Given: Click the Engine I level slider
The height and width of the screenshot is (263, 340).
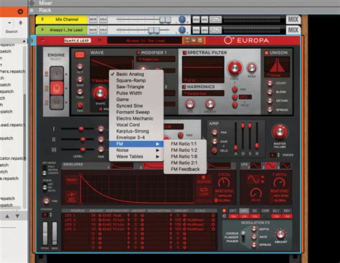Looking at the screenshot, I should coord(81,129).
